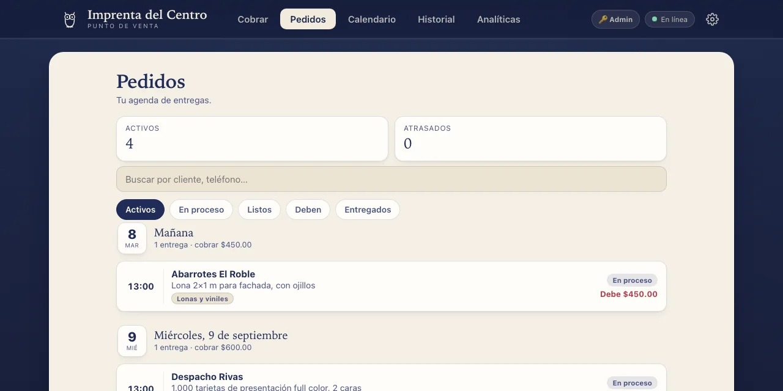Click the 13:00 time of Abarrotes order
Viewport: 783px width, 391px height.
141,287
